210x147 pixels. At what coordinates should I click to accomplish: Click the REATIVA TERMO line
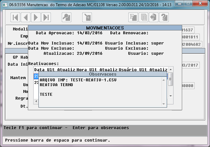tap(56, 85)
